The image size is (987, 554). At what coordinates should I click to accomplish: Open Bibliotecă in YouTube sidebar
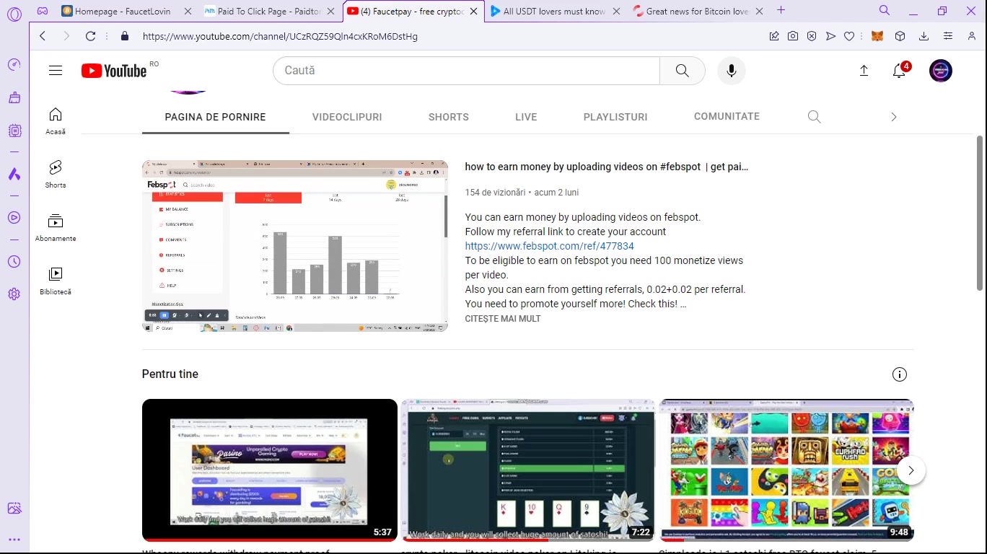[x=56, y=281]
